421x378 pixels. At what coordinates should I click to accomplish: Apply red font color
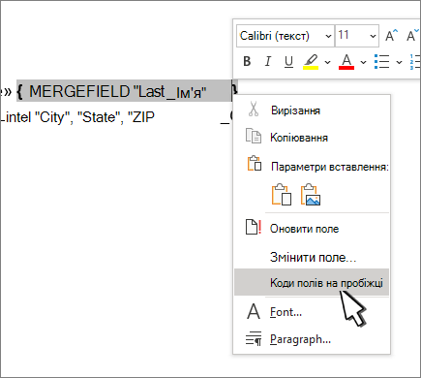click(346, 61)
